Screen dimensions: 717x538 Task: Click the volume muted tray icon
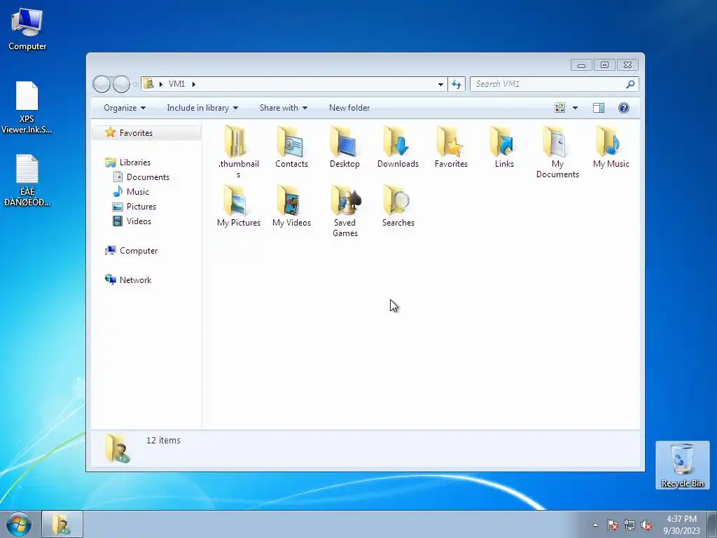(x=646, y=525)
